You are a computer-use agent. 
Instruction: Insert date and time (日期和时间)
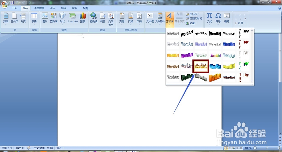pos(194,18)
